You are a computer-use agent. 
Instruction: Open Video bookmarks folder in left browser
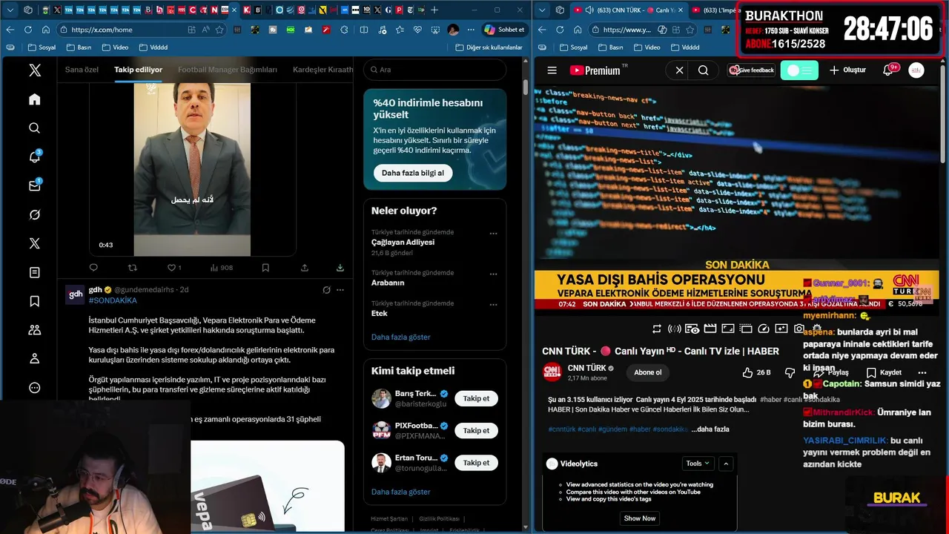coord(114,47)
